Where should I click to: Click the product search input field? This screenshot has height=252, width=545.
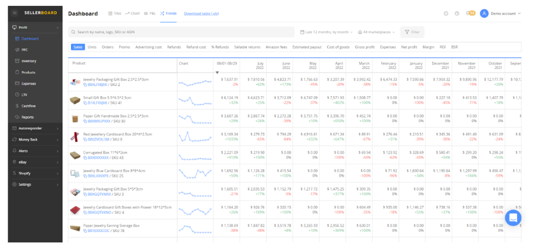click(182, 32)
